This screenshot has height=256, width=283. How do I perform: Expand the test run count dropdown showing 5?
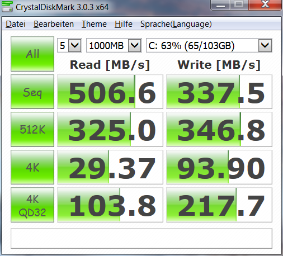click(75, 45)
